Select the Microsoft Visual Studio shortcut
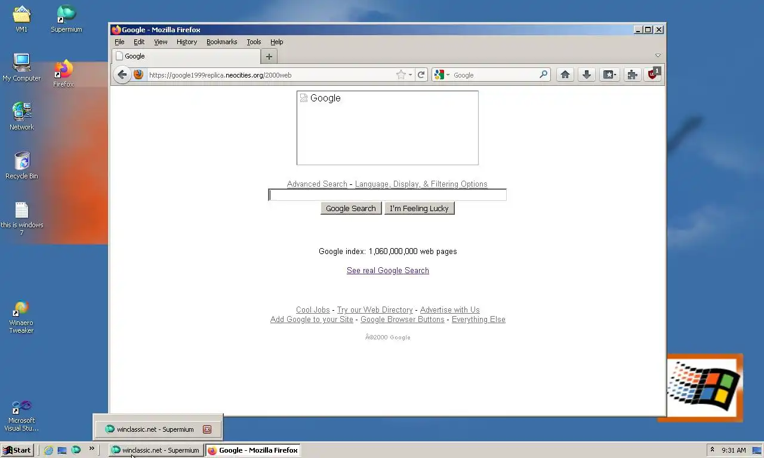 [x=21, y=415]
